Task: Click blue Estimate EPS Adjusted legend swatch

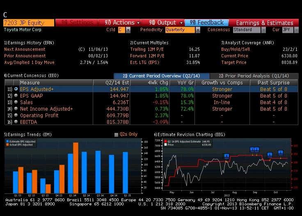Action: [x=7, y=141]
